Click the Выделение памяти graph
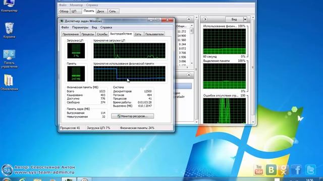The width and height of the screenshot is (323, 181). pos(224,76)
